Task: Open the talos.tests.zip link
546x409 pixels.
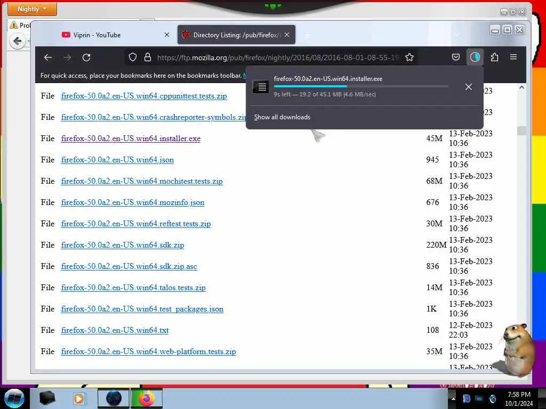Action: pyautogui.click(x=133, y=288)
